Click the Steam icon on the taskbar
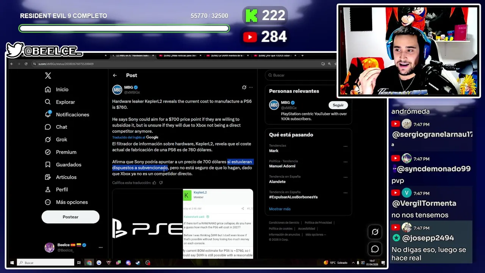 pyautogui.click(x=138, y=262)
